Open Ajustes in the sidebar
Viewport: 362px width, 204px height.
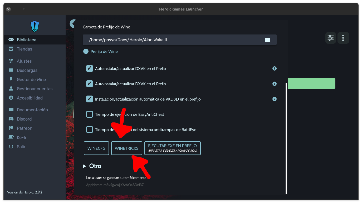24,61
